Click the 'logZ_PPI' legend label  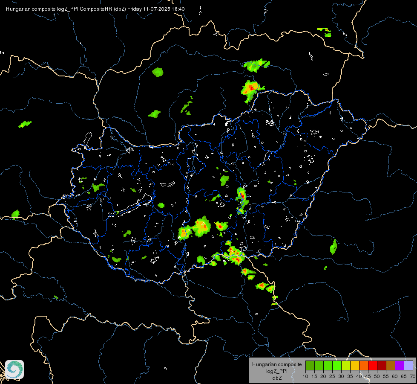pos(277,371)
